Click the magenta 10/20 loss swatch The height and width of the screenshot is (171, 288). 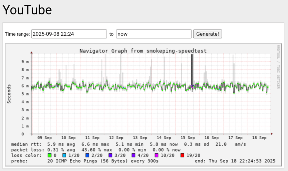[157, 156]
